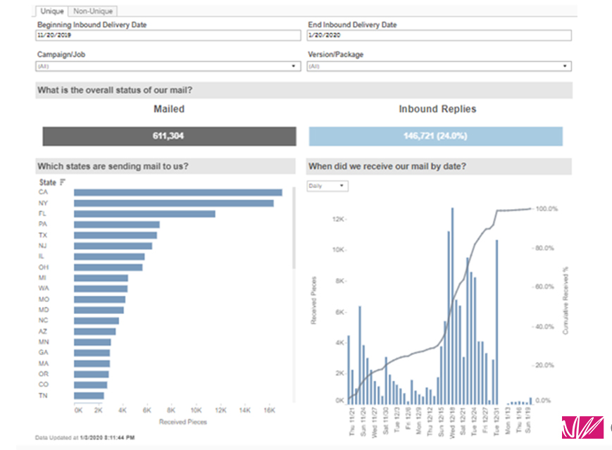Image resolution: width=612 pixels, height=450 pixels.
Task: Select the NC state bar
Action: point(96,320)
